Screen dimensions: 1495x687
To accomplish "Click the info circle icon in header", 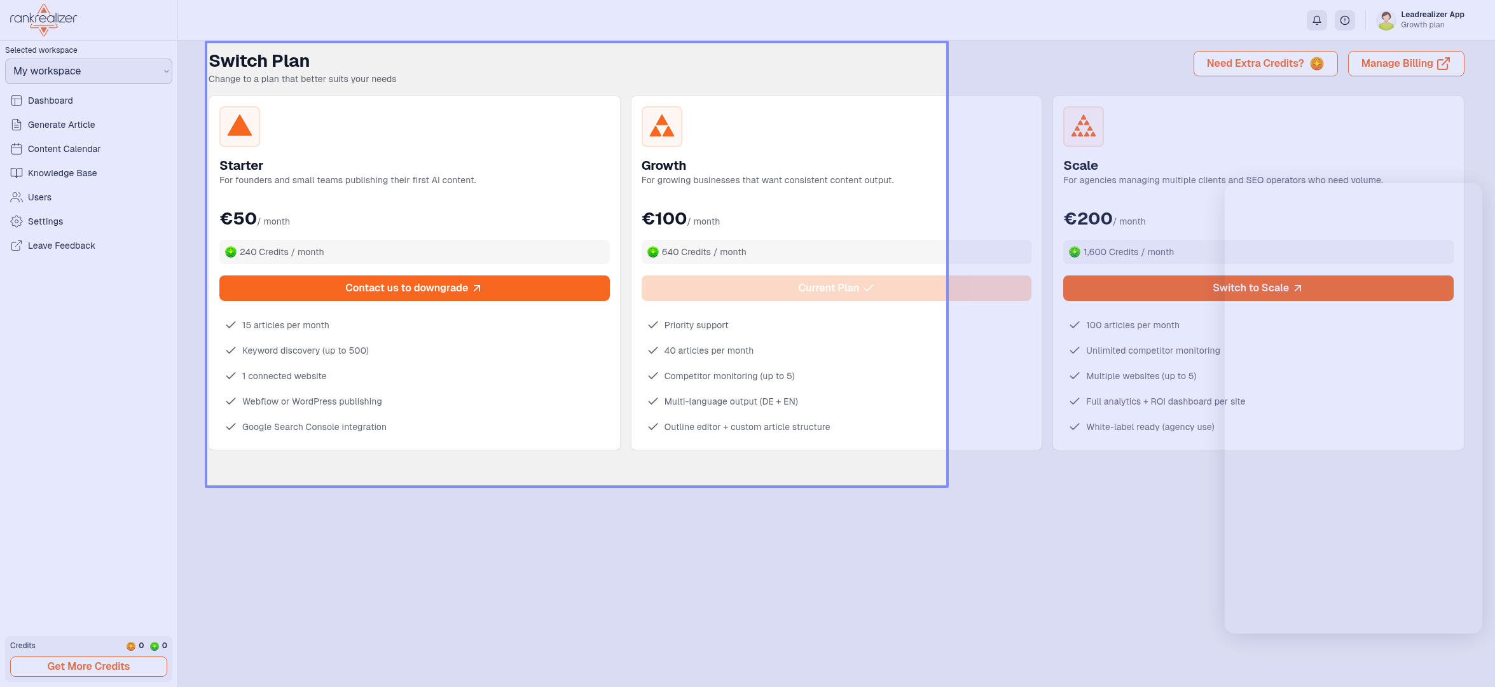I will [x=1345, y=20].
